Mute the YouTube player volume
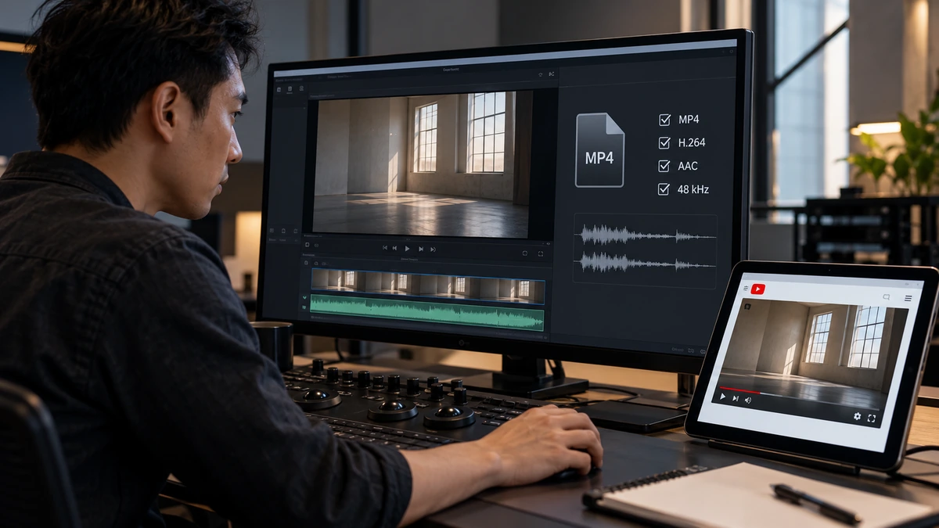 pos(748,400)
